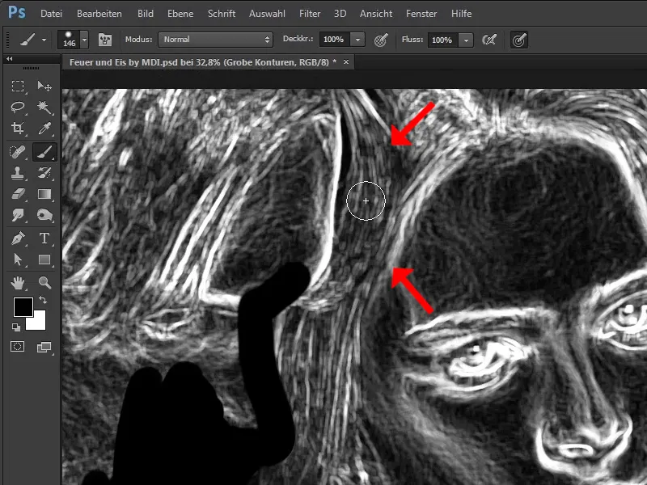
Task: Open the Fluss flow slider arrow
Action: (467, 40)
